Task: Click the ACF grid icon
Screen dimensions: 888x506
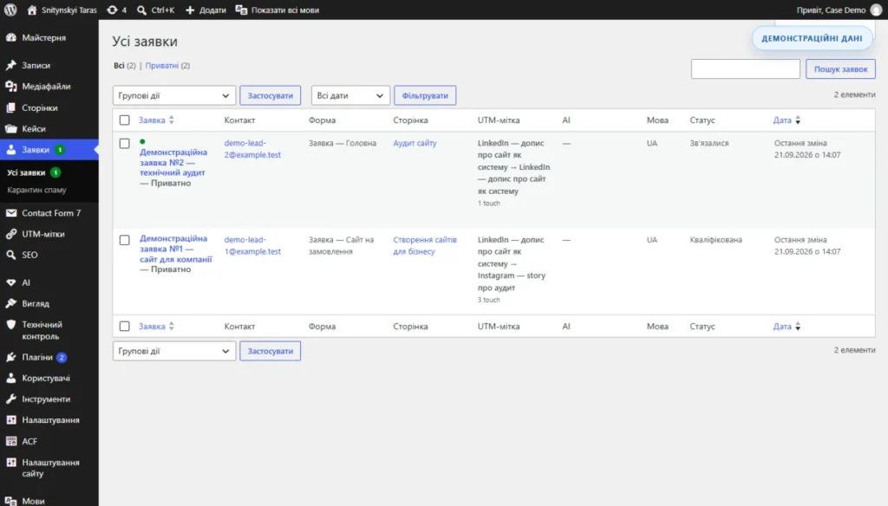Action: (x=10, y=441)
